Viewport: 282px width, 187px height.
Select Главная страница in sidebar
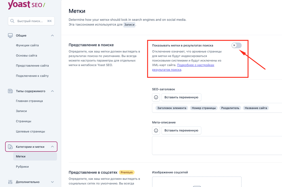[x=29, y=101]
